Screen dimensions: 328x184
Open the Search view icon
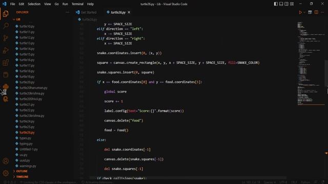tap(6, 26)
